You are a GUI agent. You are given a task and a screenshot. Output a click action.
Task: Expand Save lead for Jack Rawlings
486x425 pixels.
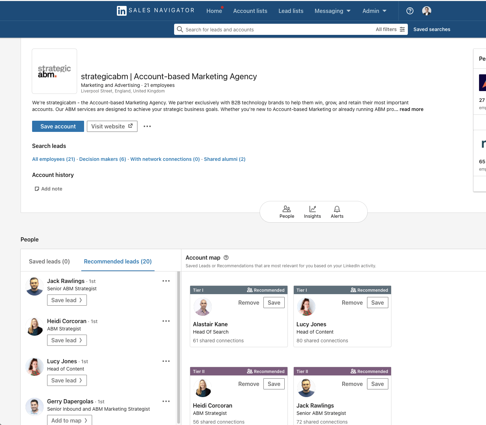tap(67, 300)
